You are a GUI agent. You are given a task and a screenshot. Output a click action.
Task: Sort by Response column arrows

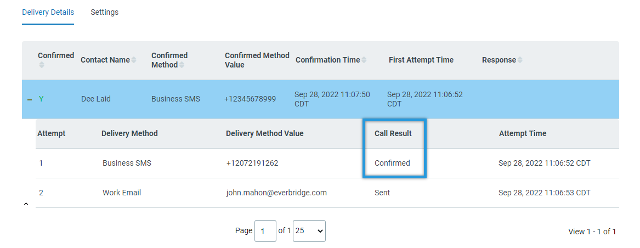(519, 60)
